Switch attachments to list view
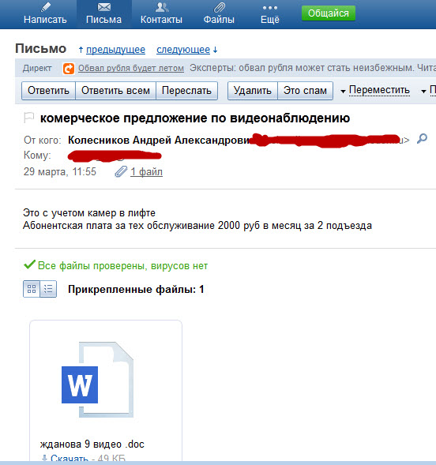436x465 pixels. click(48, 289)
